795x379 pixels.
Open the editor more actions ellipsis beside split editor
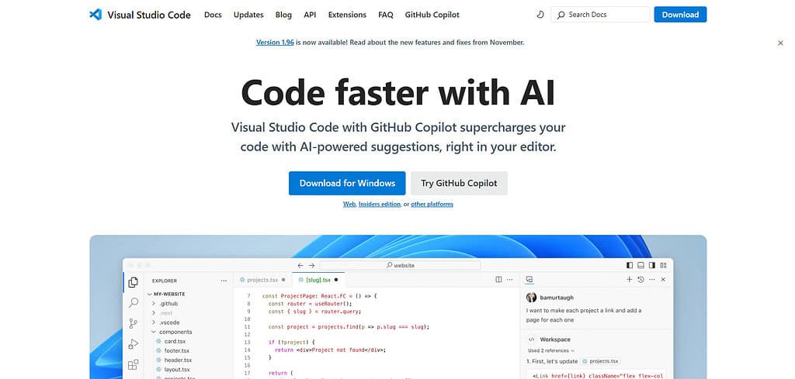(x=510, y=279)
